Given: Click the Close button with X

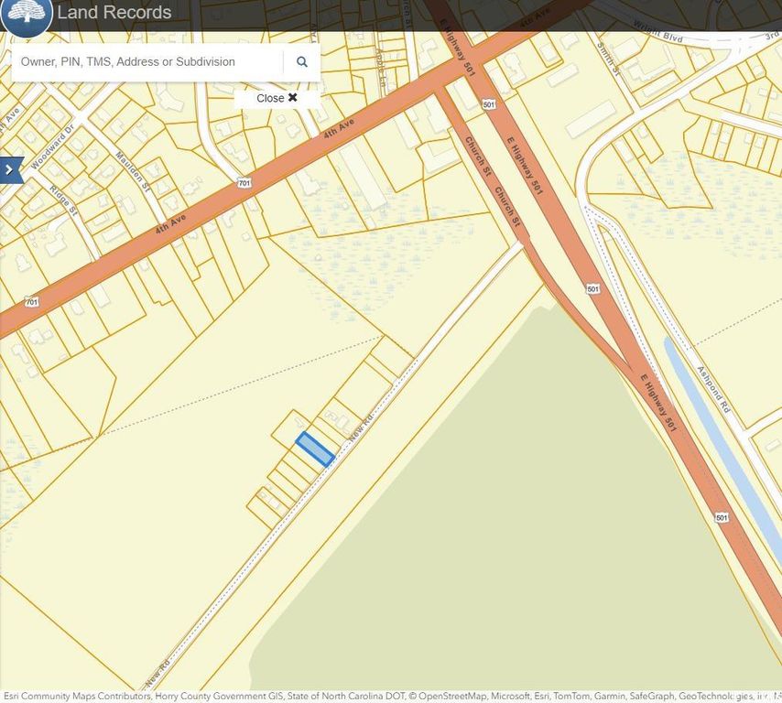Looking at the screenshot, I should click(277, 98).
